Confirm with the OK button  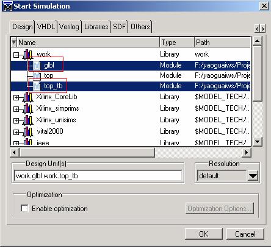(204, 234)
